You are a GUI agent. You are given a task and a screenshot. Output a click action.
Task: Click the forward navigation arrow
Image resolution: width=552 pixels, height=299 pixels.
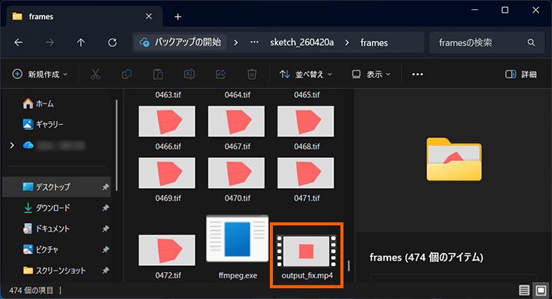(50, 43)
